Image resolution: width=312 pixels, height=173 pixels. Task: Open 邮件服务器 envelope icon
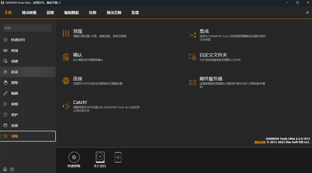(x=192, y=82)
